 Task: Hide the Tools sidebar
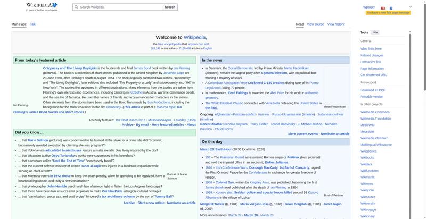coord(375,32)
